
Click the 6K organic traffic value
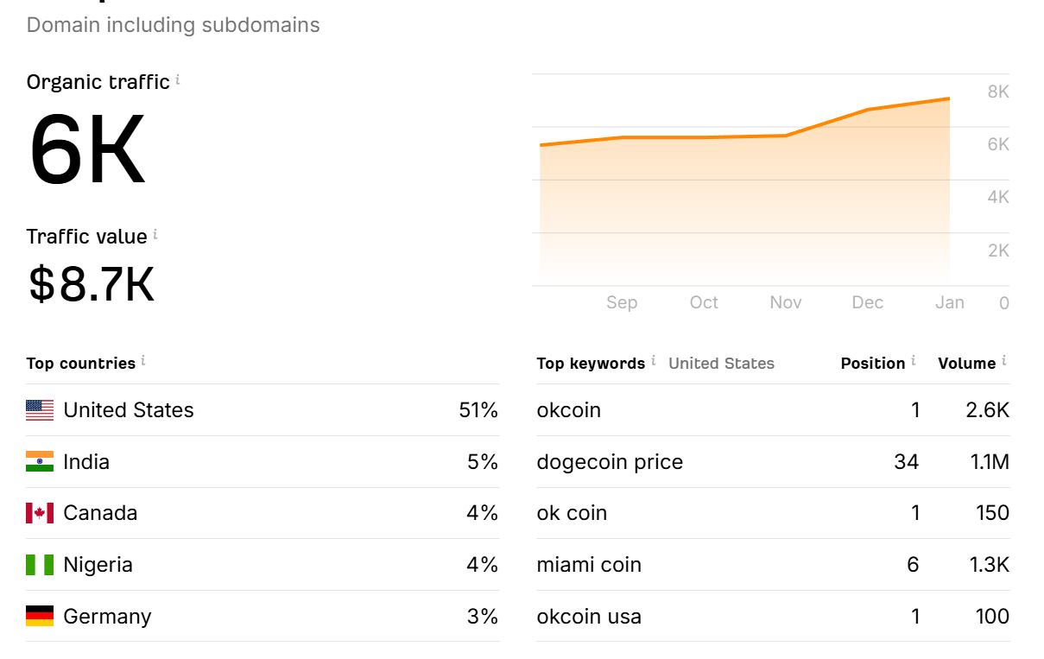87,151
